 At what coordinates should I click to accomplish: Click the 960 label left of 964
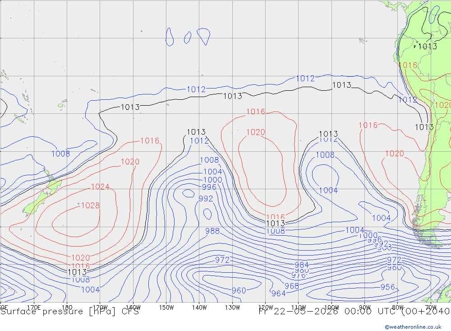click(x=239, y=290)
